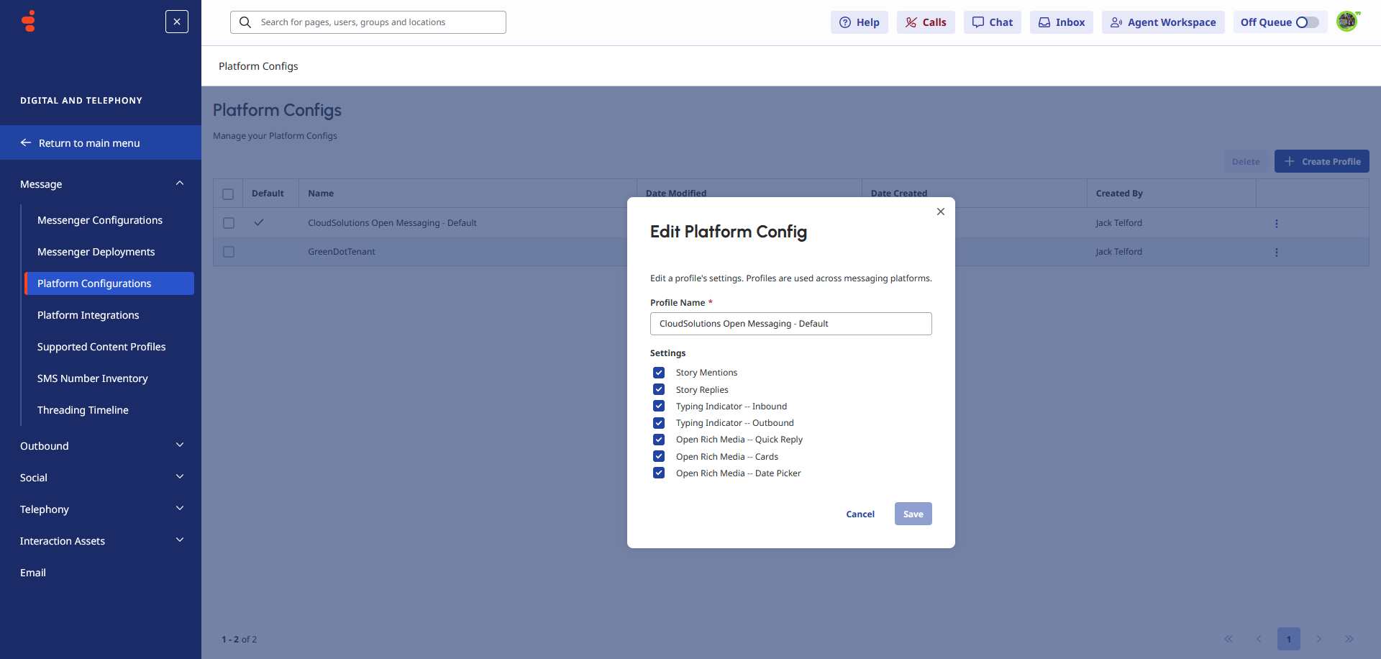This screenshot has height=659, width=1381.
Task: Jump to the last page using pagination arrows
Action: 1351,639
